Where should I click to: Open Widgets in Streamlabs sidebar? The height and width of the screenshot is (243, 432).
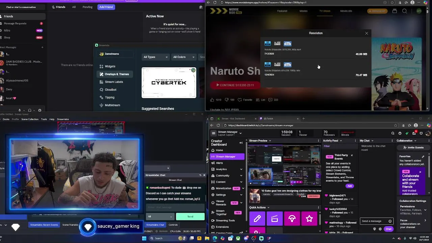tap(110, 66)
